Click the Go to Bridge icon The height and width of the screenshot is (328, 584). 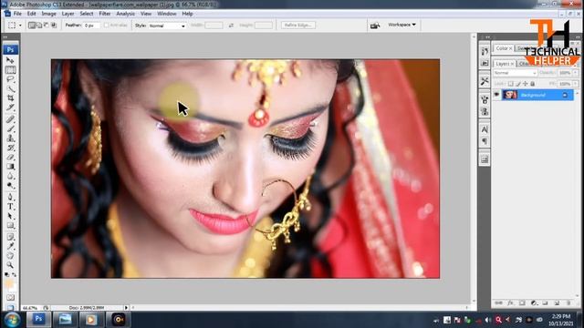(x=375, y=26)
